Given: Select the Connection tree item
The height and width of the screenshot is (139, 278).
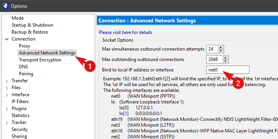Looking at the screenshot, I should 24,39.
